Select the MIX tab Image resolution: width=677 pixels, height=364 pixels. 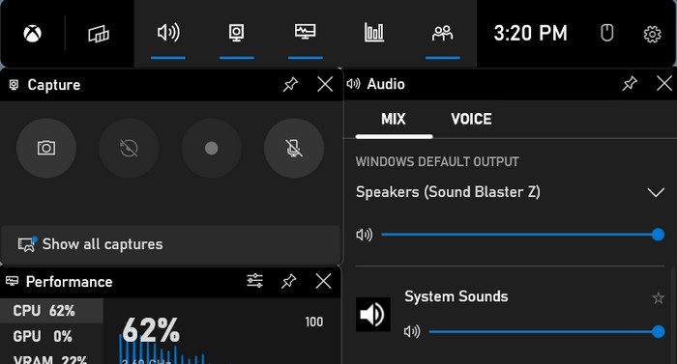(394, 119)
